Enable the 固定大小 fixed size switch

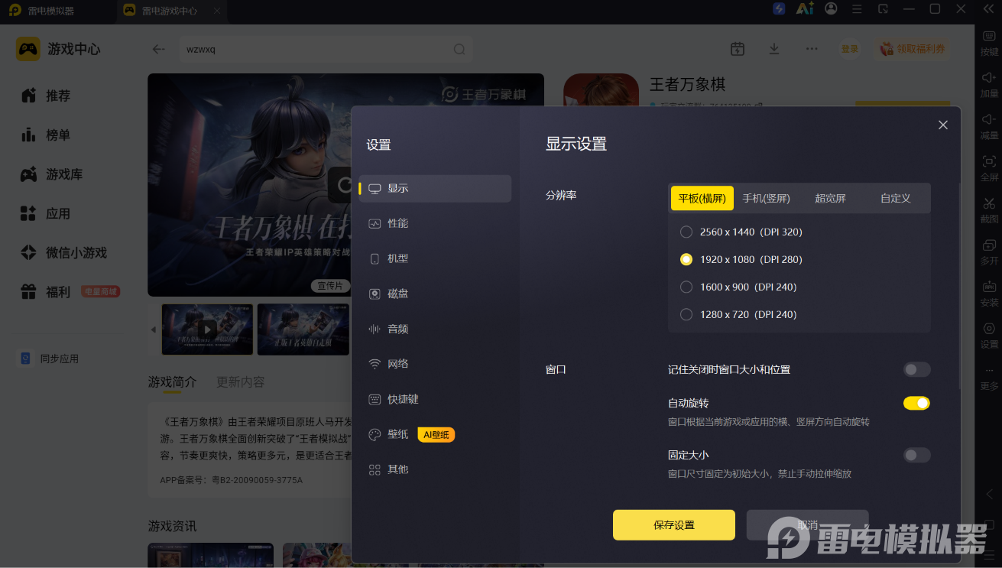coord(916,455)
